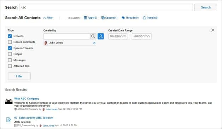Focus the Search keyword field with ABC
This screenshot has width=222, height=129.
(x=106, y=7)
